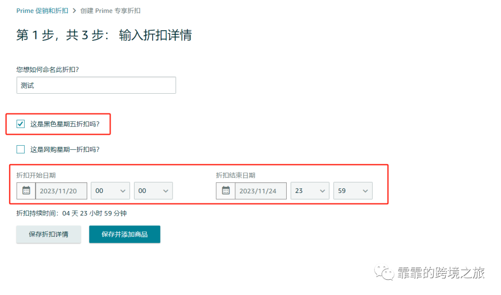Click the 折扣开始日期 label
501x295 pixels.
[35, 175]
